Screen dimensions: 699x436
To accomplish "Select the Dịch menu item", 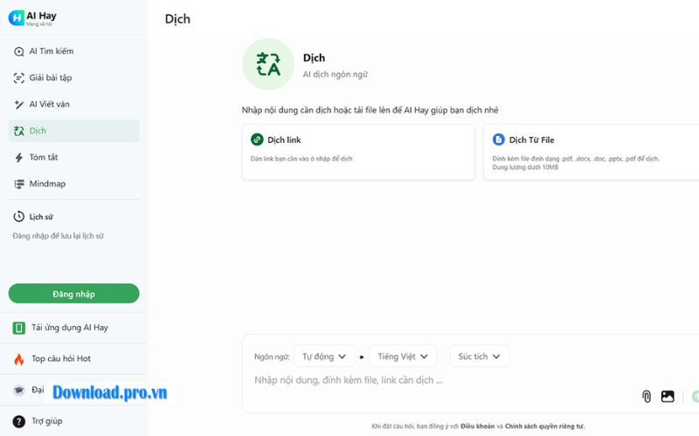I will (73, 131).
